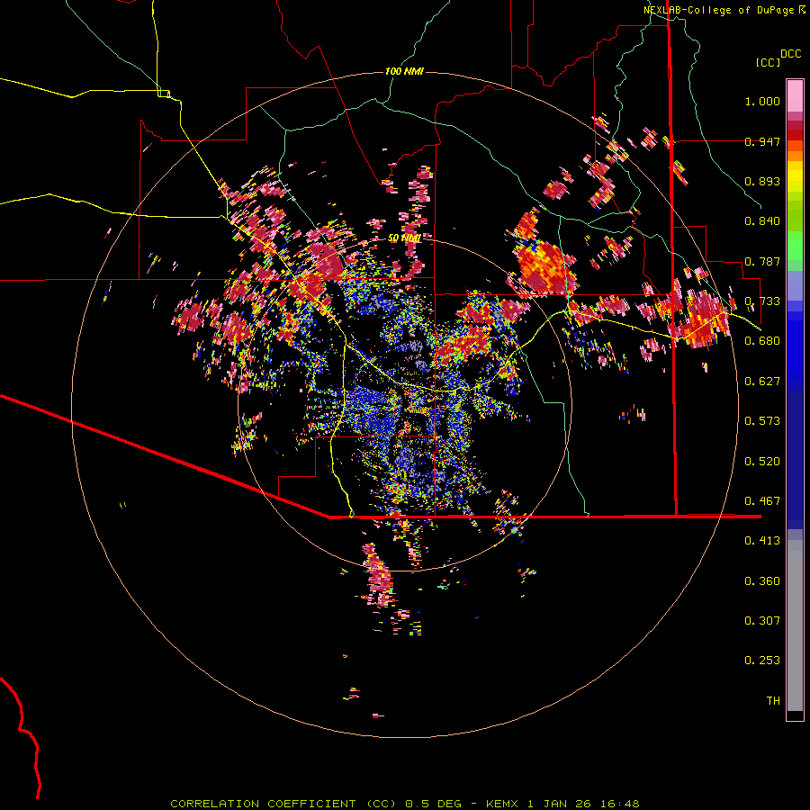Click the [CC] units label
The image size is (810, 810).
tap(769, 62)
